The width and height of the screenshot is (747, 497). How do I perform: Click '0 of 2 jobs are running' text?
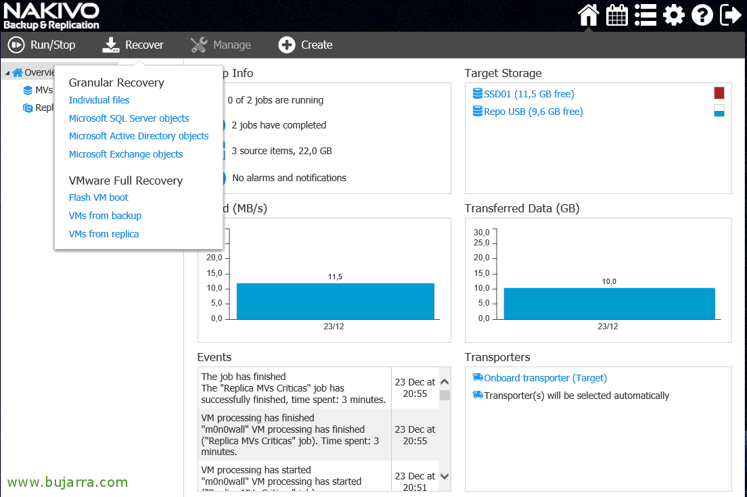275,100
